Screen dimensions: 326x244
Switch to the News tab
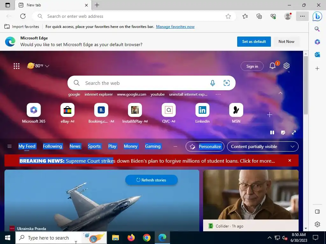(x=75, y=146)
